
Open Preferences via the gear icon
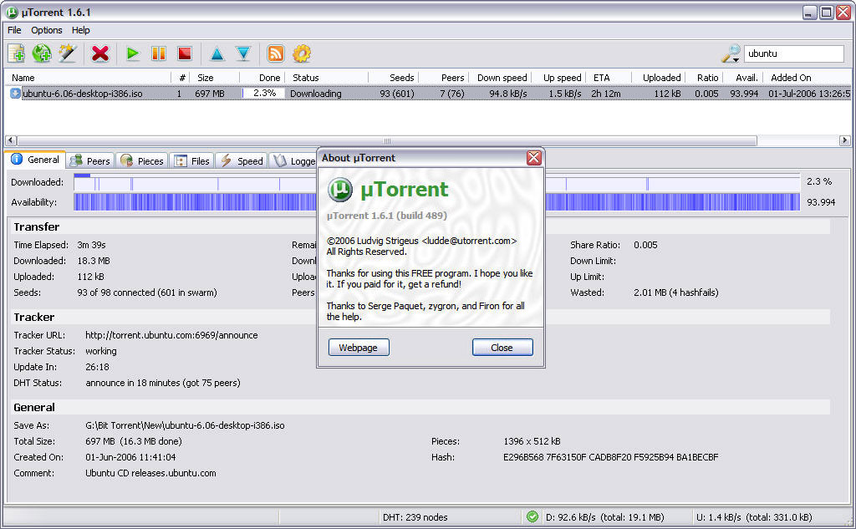click(x=302, y=53)
